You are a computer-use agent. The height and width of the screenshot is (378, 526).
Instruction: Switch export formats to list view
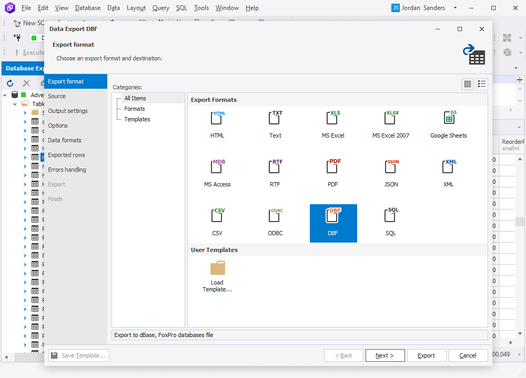tap(482, 84)
